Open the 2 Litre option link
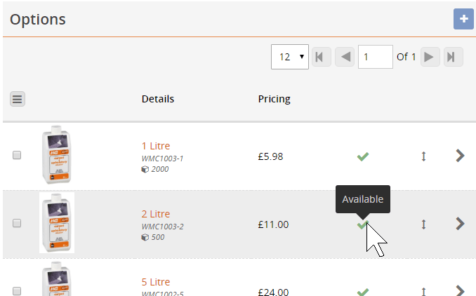Image resolution: width=476 pixels, height=296 pixels. [x=156, y=214]
